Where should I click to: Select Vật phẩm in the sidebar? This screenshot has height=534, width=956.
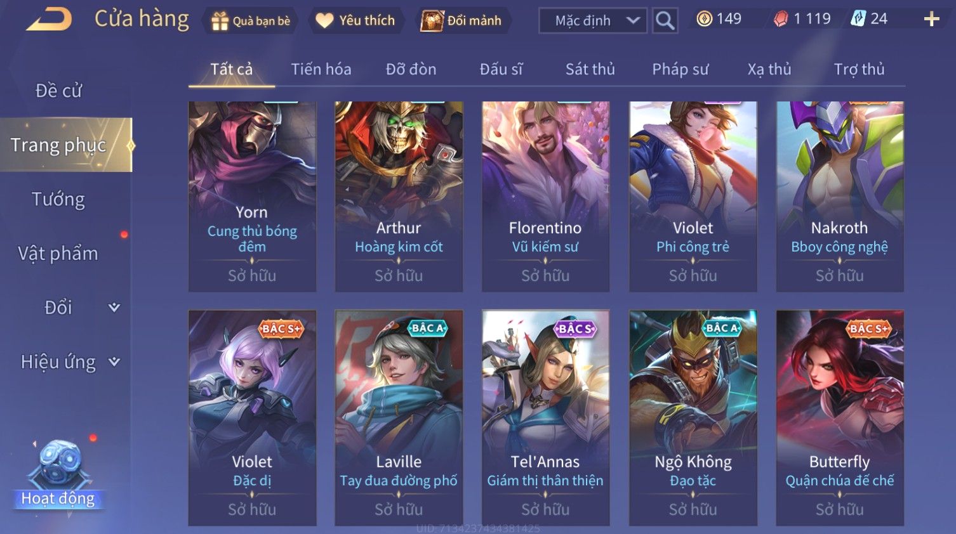(x=58, y=254)
